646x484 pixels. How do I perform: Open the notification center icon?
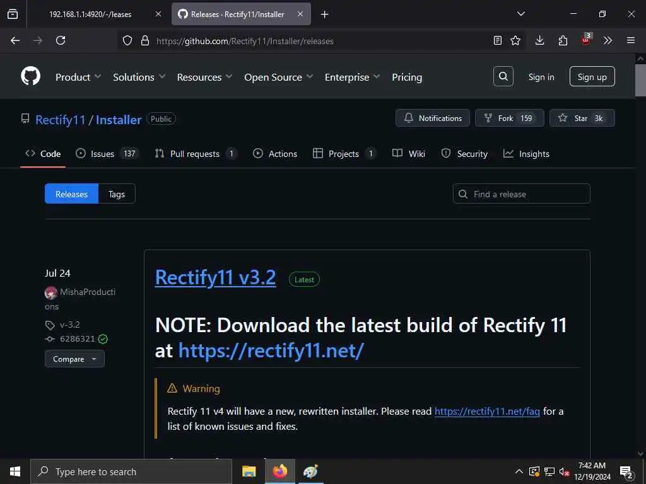click(x=626, y=472)
